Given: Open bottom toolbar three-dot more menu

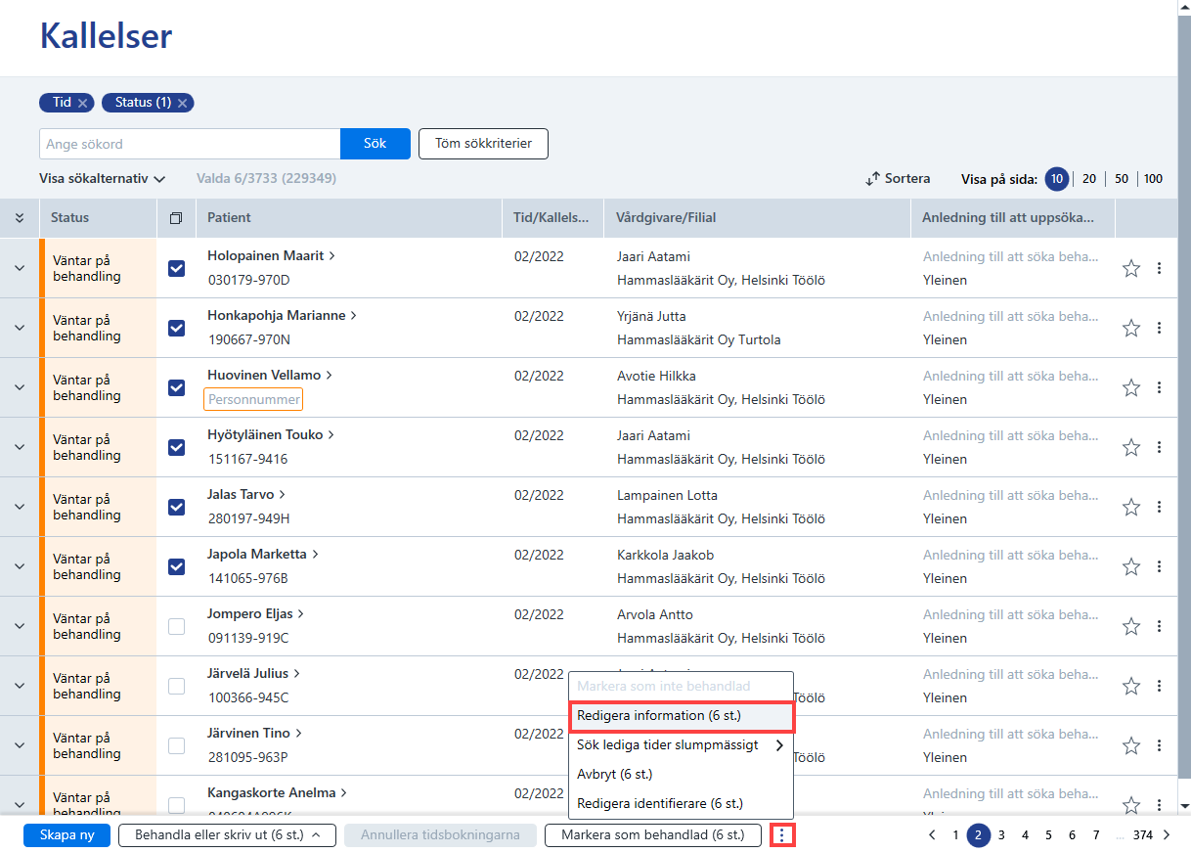Looking at the screenshot, I should [x=781, y=835].
